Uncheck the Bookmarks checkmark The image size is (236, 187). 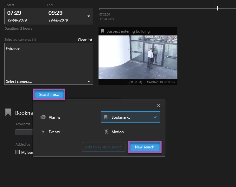coord(155,117)
